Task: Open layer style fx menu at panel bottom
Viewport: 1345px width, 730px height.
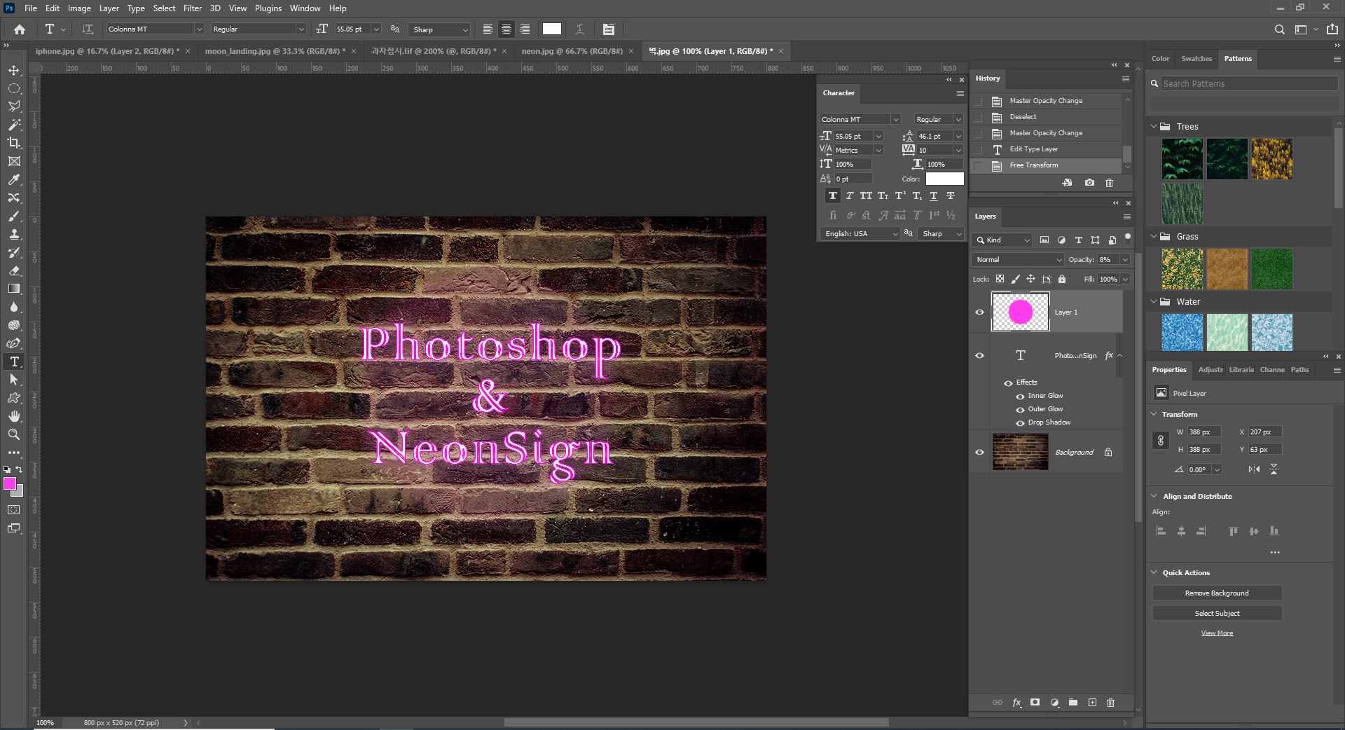Action: pos(1016,703)
